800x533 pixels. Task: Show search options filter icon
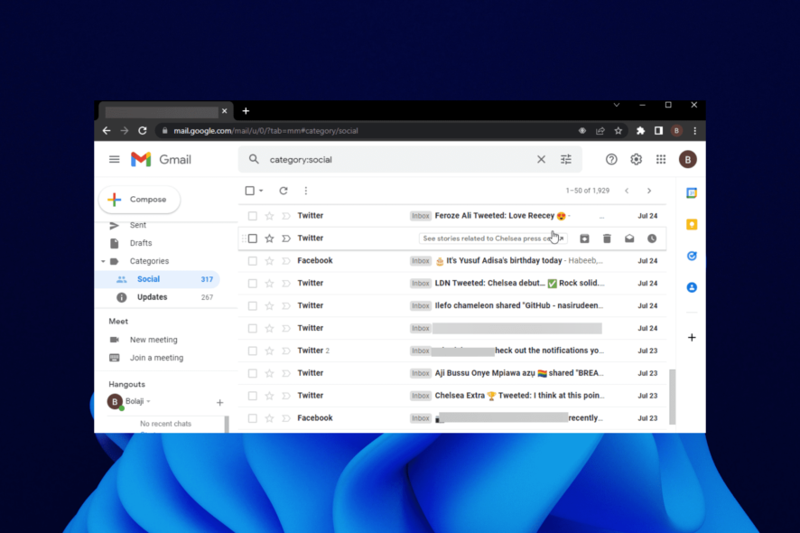(566, 159)
